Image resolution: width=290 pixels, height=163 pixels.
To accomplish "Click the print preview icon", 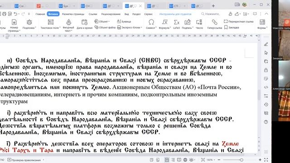I will pyautogui.click(x=10, y=14).
